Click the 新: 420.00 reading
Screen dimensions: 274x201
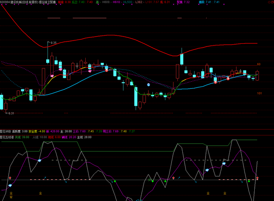[53, 131]
